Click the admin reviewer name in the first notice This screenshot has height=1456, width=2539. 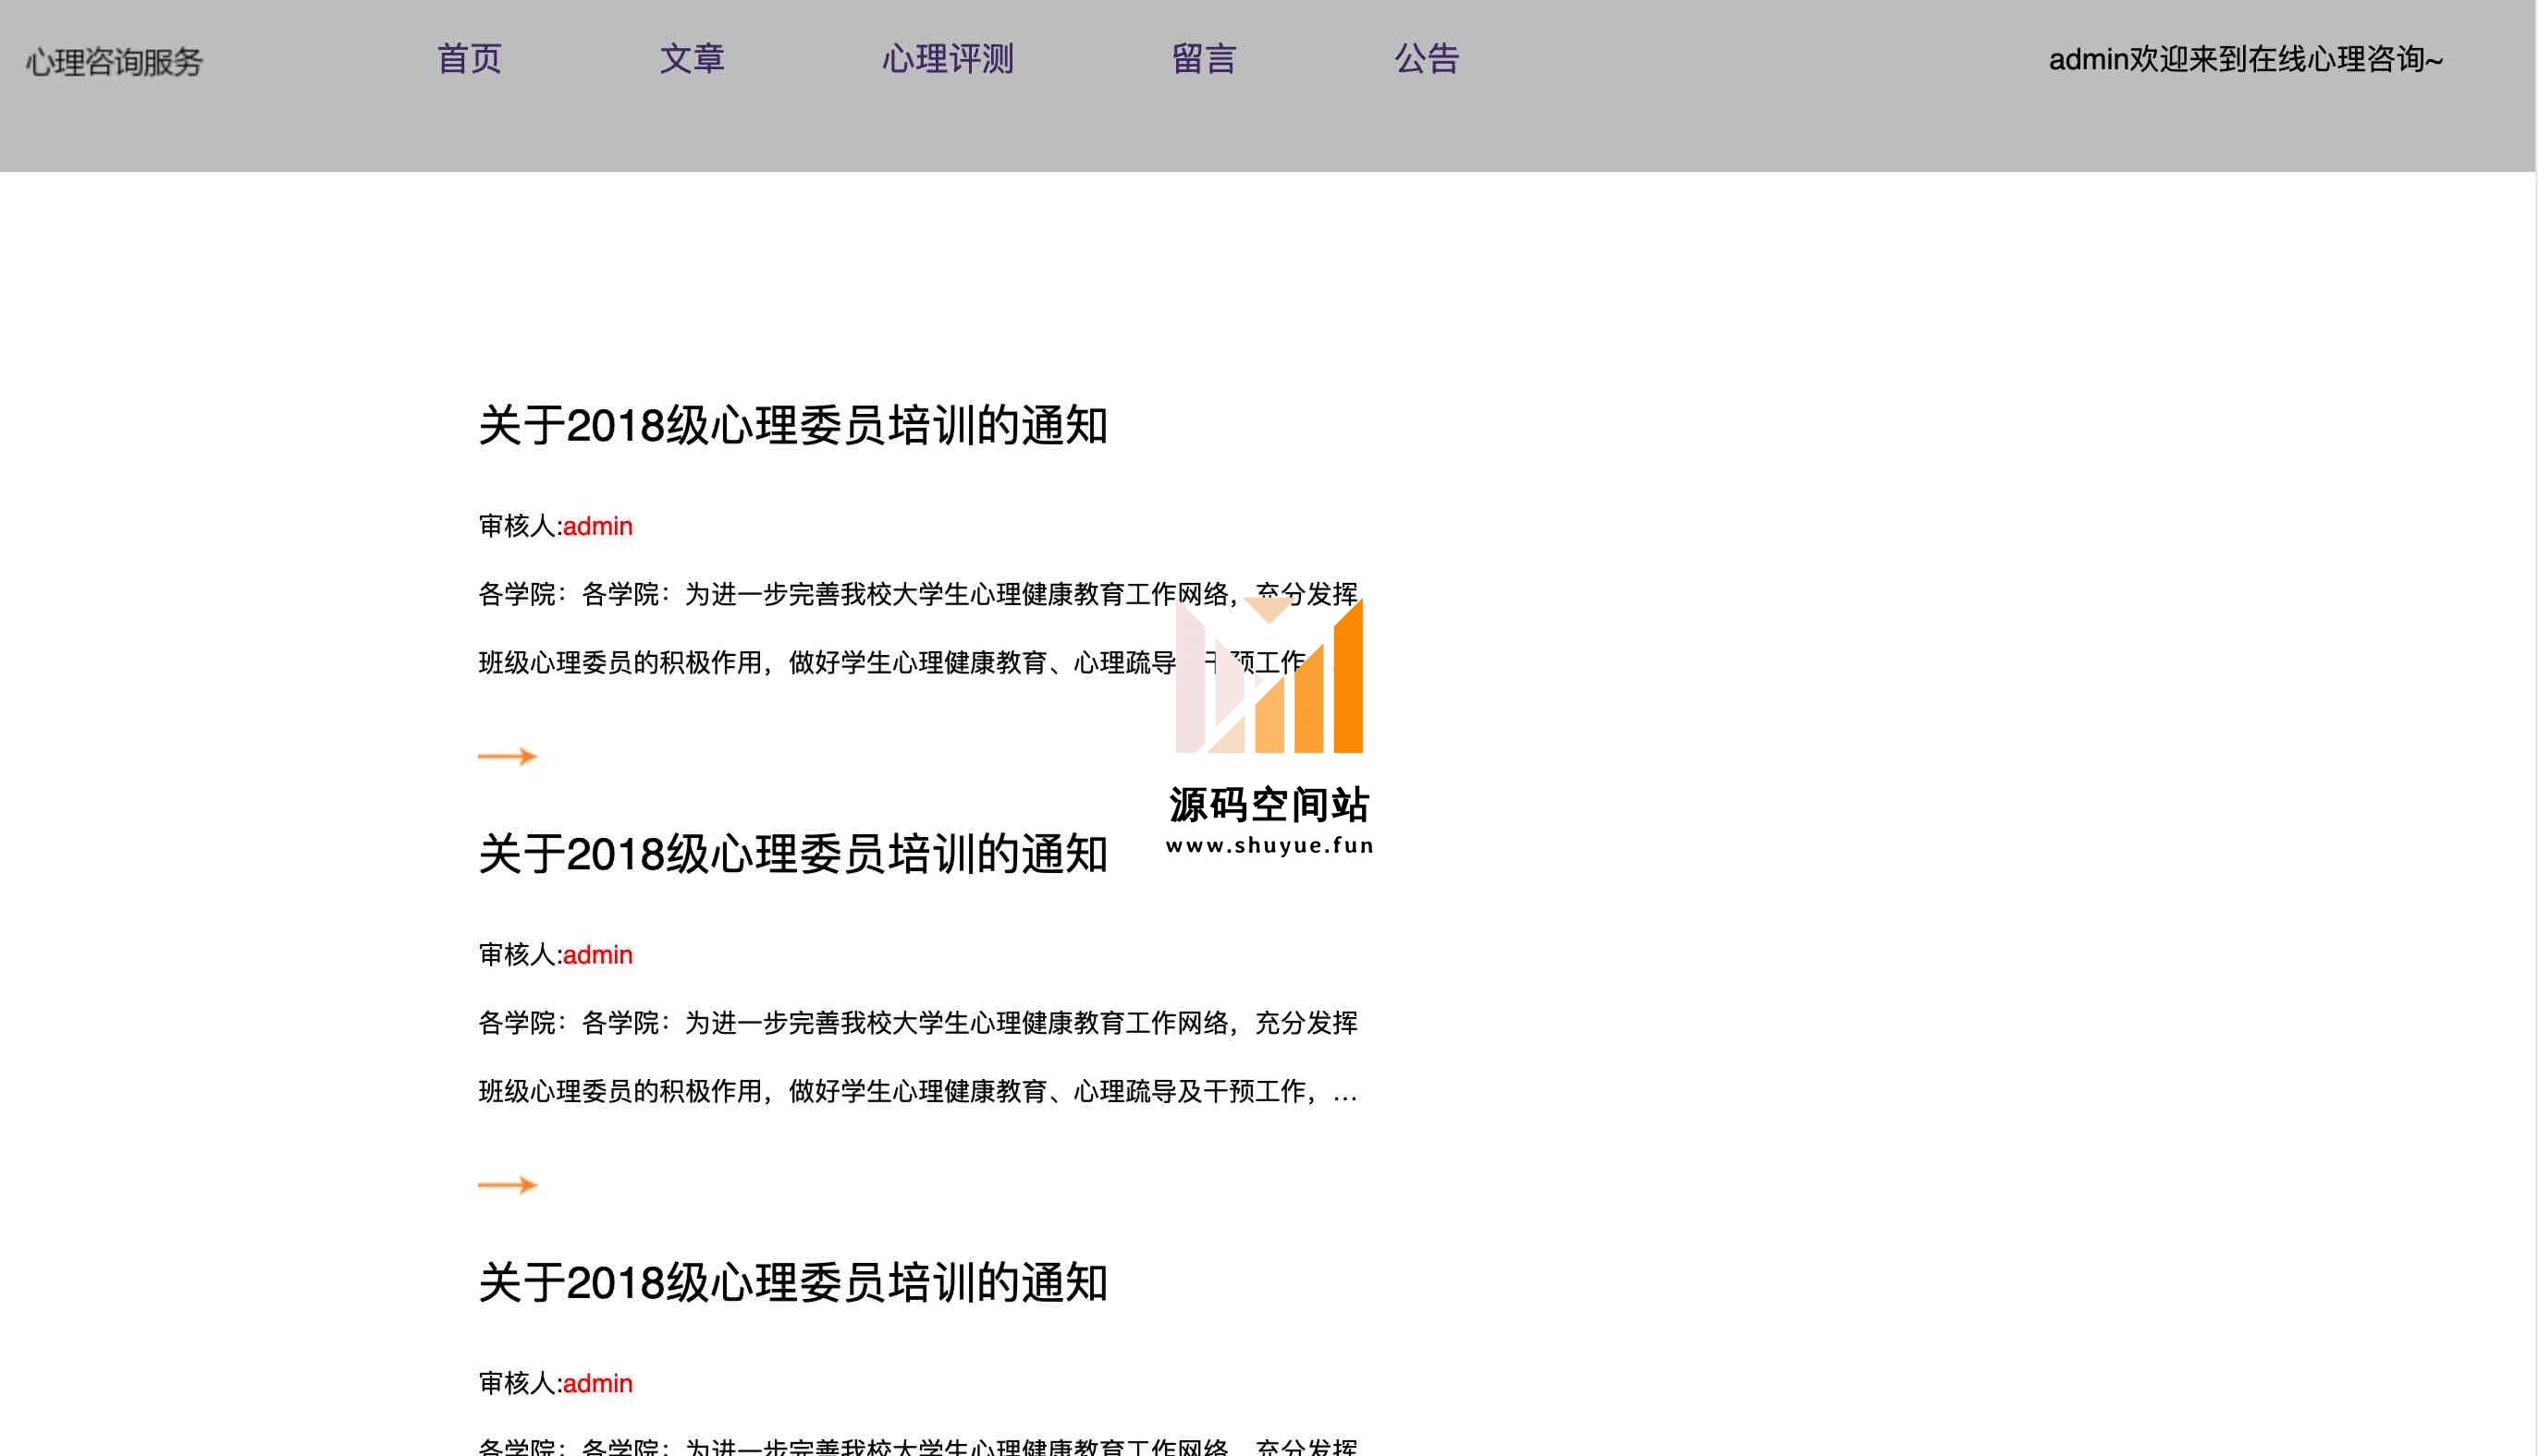tap(597, 526)
